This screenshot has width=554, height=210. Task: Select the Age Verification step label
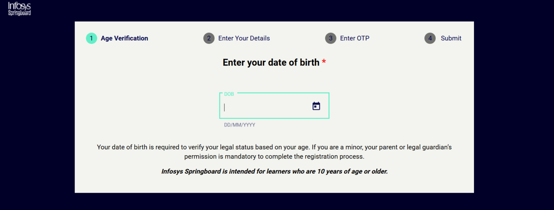[124, 38]
